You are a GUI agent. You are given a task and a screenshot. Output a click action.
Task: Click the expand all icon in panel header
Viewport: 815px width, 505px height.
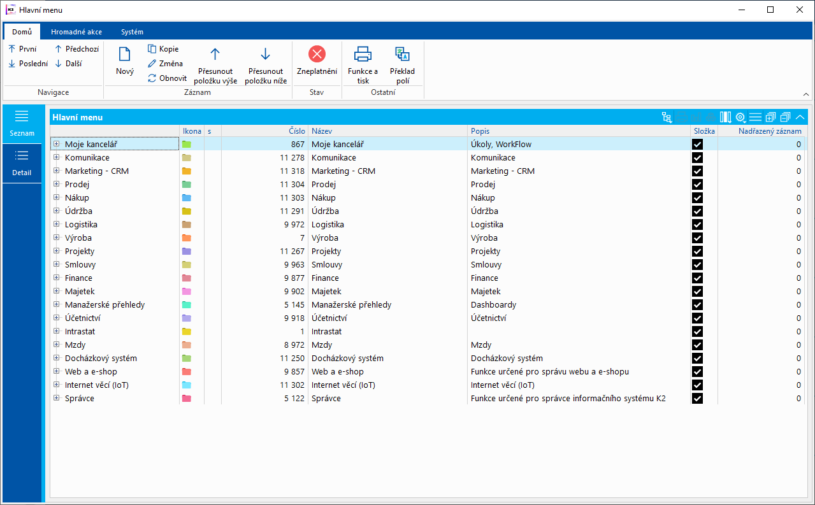(770, 117)
